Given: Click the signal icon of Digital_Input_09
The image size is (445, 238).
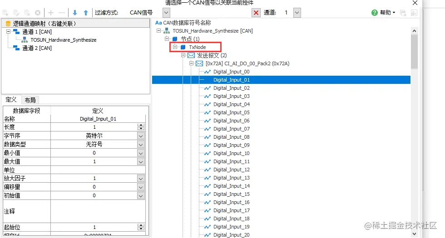Looking at the screenshot, I should coord(208,145).
